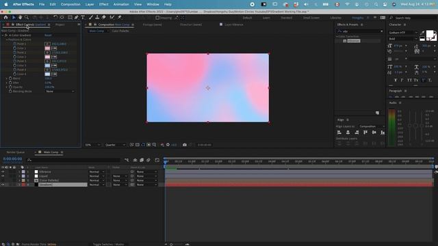Select the Puppet Pin tool

[x=120, y=17]
